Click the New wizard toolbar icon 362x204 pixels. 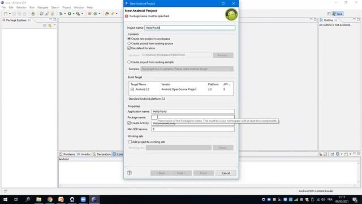(6, 14)
